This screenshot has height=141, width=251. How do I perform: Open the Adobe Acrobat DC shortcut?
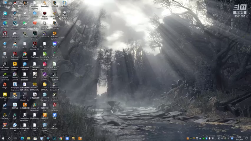click(x=35, y=46)
